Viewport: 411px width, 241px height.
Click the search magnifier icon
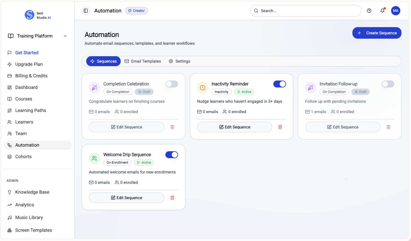tap(256, 11)
